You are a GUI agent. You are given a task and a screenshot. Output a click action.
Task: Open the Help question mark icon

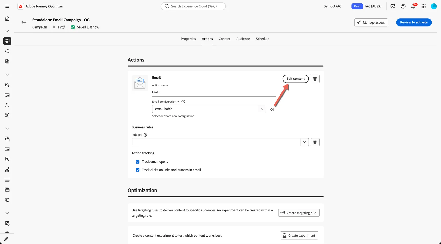[403, 6]
